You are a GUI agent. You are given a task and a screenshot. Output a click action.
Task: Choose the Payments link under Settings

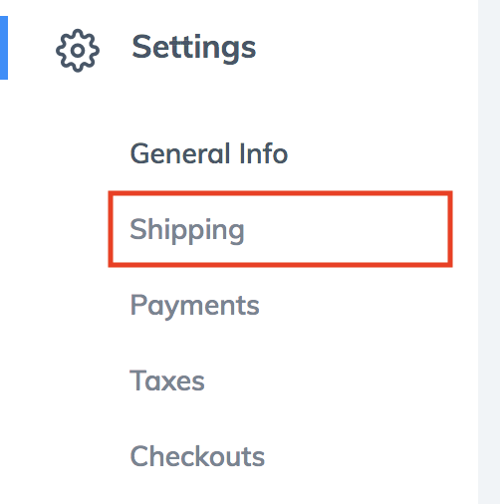(x=194, y=306)
